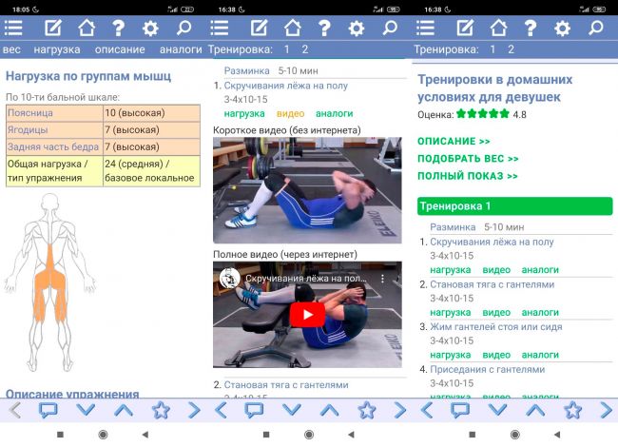Open the gear settings on middle screen
The width and height of the screenshot is (618, 447).
(x=357, y=29)
